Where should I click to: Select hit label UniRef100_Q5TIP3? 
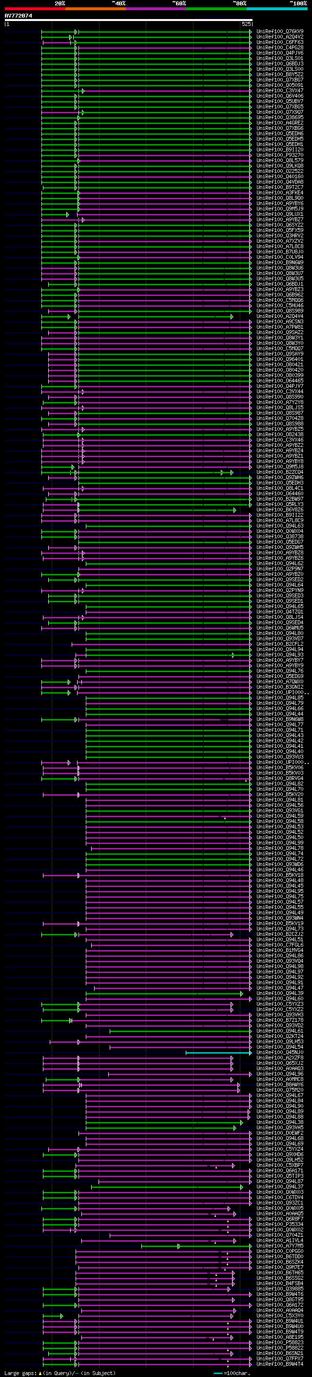[279, 1176]
